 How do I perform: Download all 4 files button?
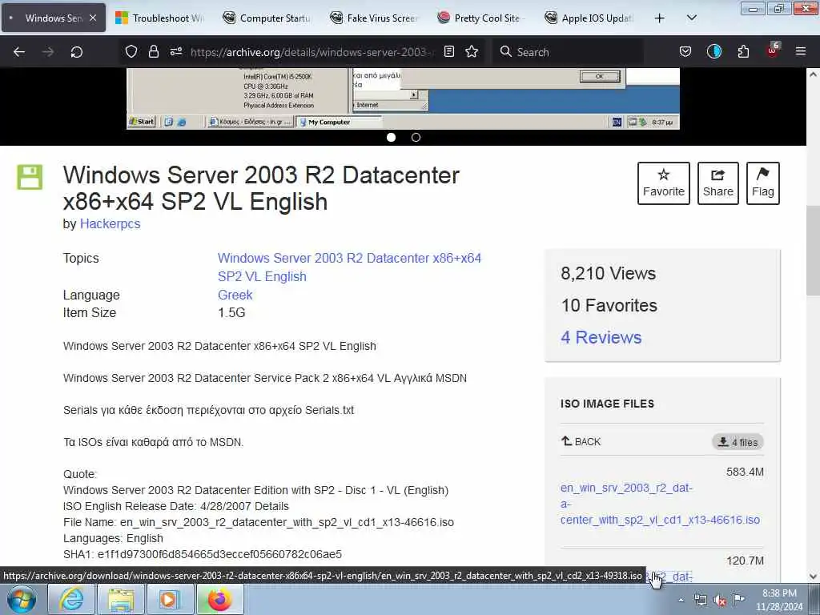point(738,442)
